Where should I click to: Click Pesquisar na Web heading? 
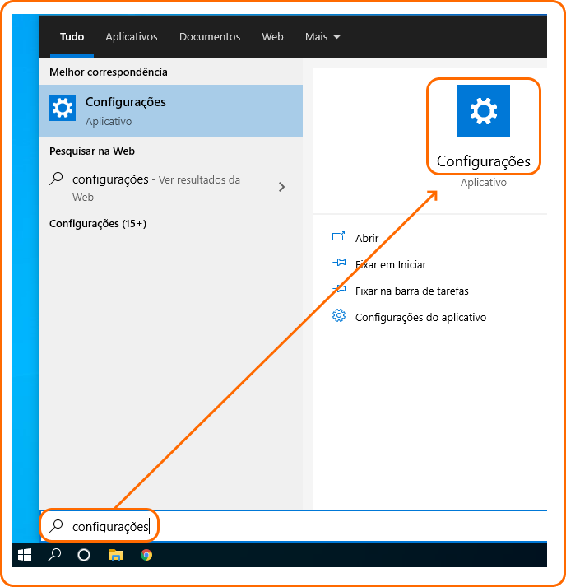[x=92, y=151]
